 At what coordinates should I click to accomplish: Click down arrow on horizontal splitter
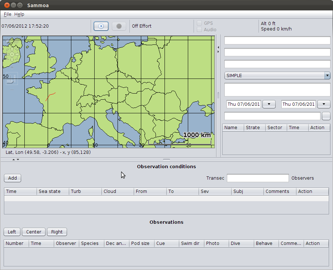point(18,159)
